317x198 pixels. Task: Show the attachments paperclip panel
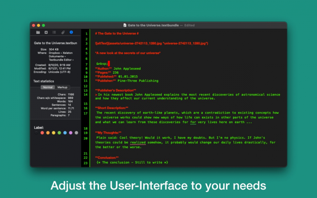63,32
